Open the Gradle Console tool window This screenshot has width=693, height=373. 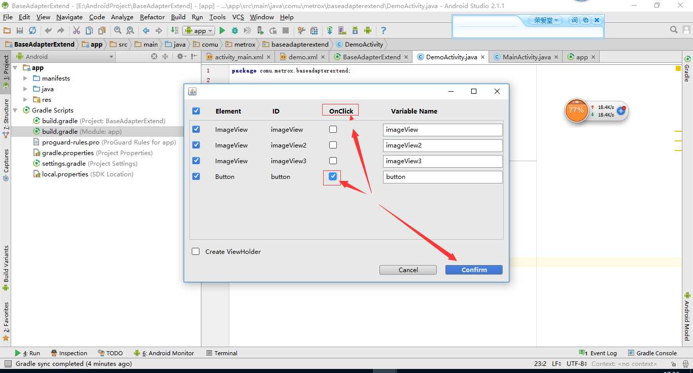[652, 353]
